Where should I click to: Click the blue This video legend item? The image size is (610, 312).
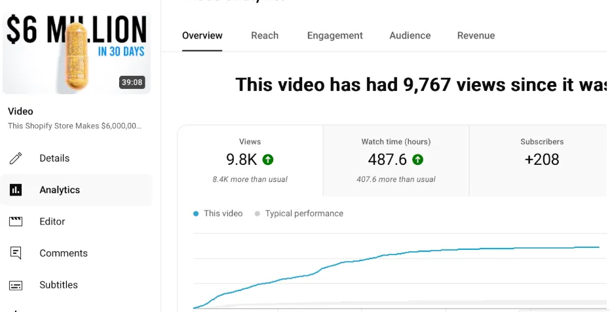click(x=218, y=213)
